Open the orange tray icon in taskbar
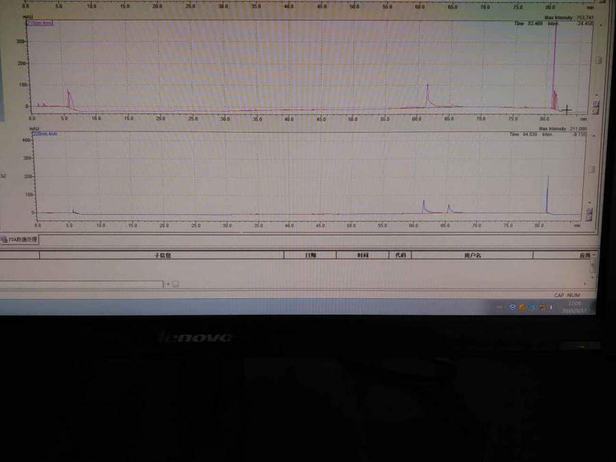This screenshot has width=616, height=462. coord(522,307)
